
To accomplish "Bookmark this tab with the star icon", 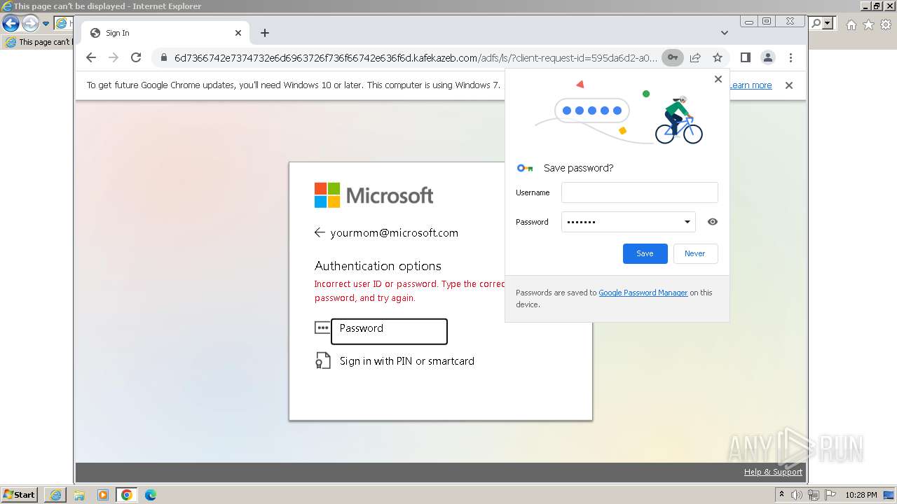I will tap(718, 57).
